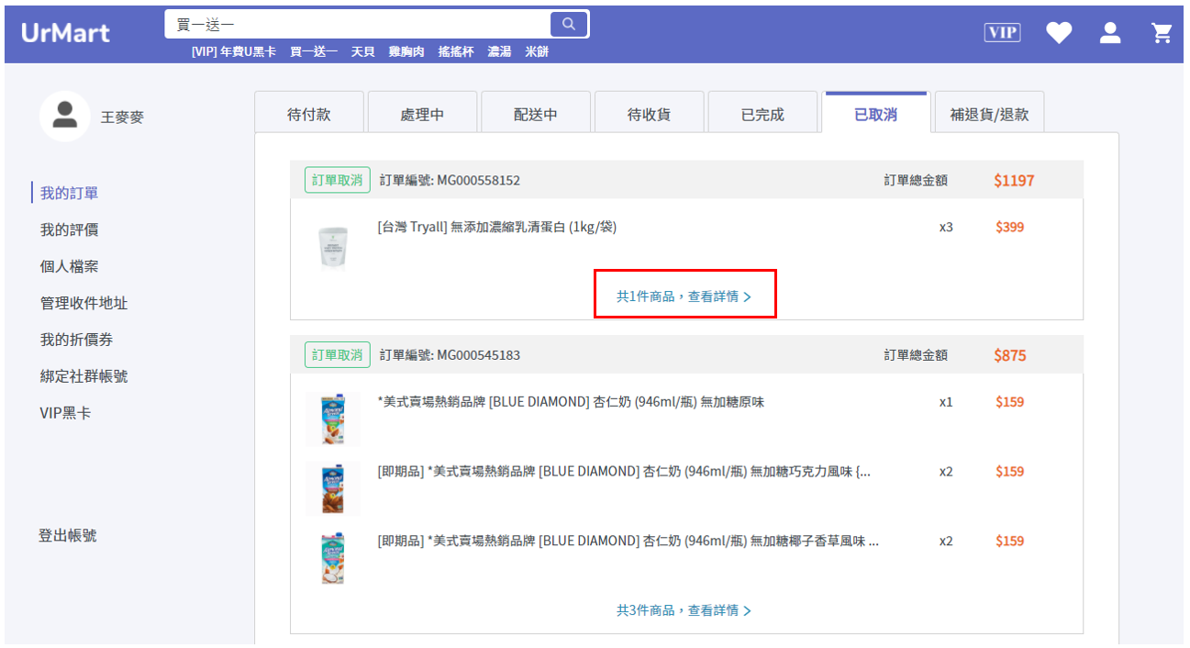Select the [VIP] 年費U黑卡 keyword link
This screenshot has width=1190, height=648.
(234, 52)
